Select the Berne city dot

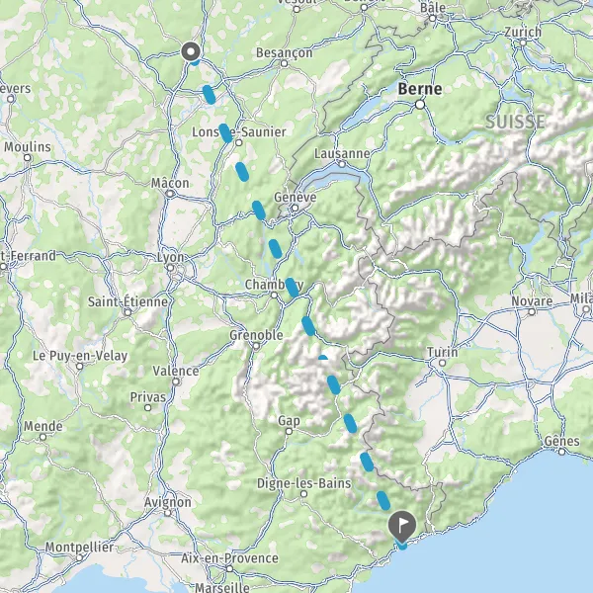[x=420, y=105]
